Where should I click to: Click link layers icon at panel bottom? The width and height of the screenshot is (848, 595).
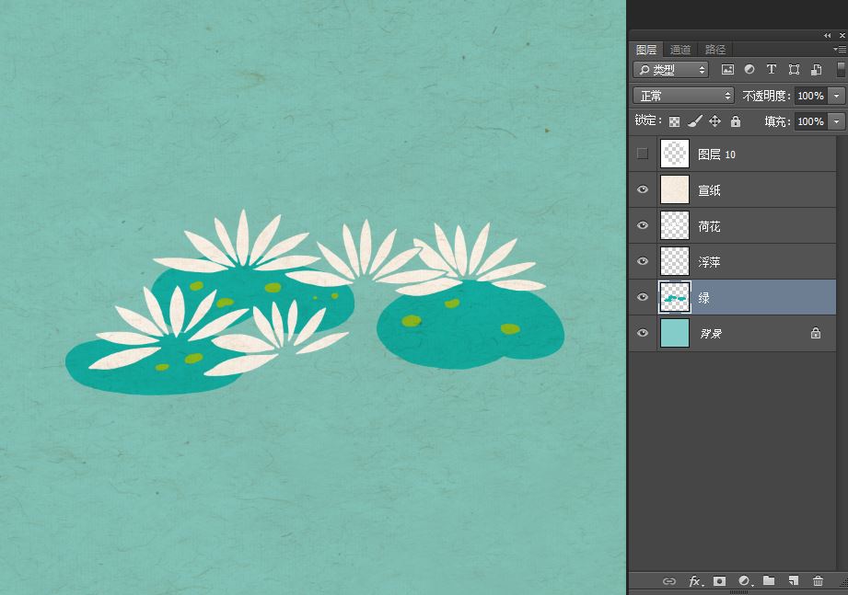(669, 581)
